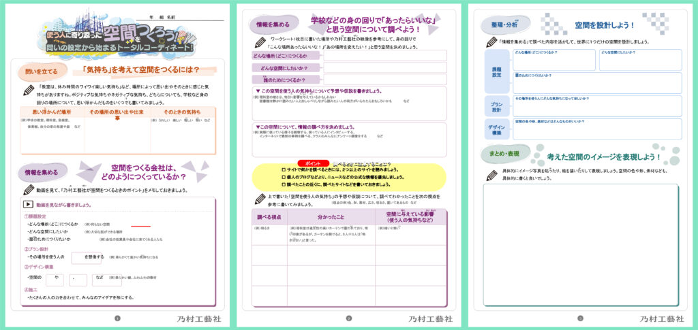Click the 空間に与えている影響 column header
Viewport: 698px width, 330px height.
click(x=410, y=217)
